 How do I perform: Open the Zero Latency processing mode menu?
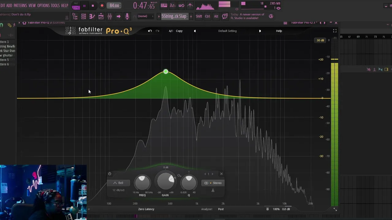click(146, 209)
